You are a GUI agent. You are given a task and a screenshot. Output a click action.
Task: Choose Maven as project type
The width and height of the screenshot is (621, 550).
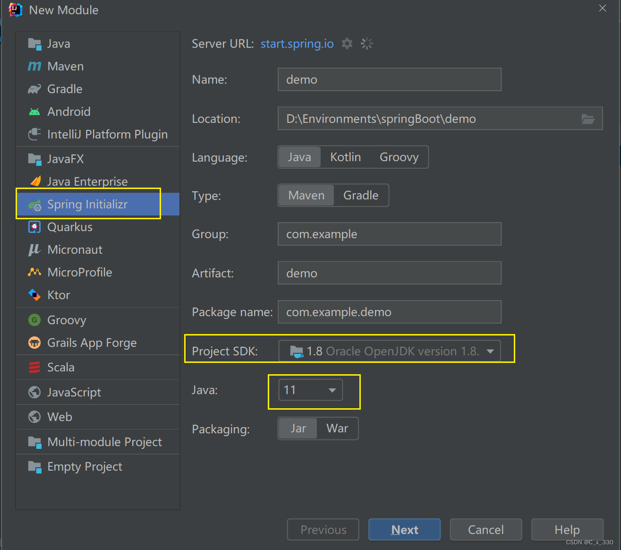tap(306, 195)
